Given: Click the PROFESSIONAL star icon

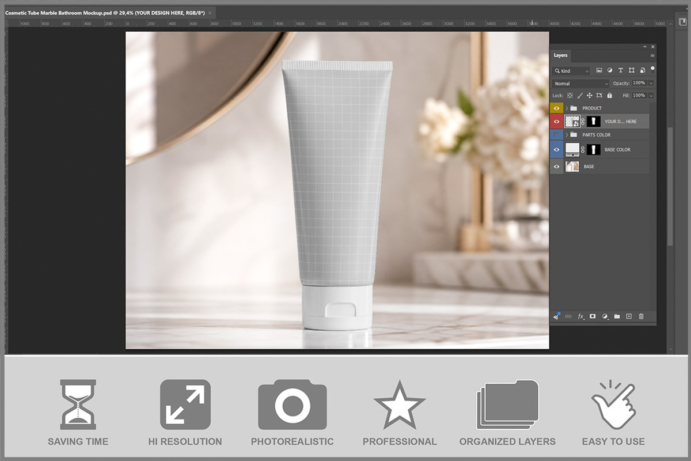Looking at the screenshot, I should [400, 405].
